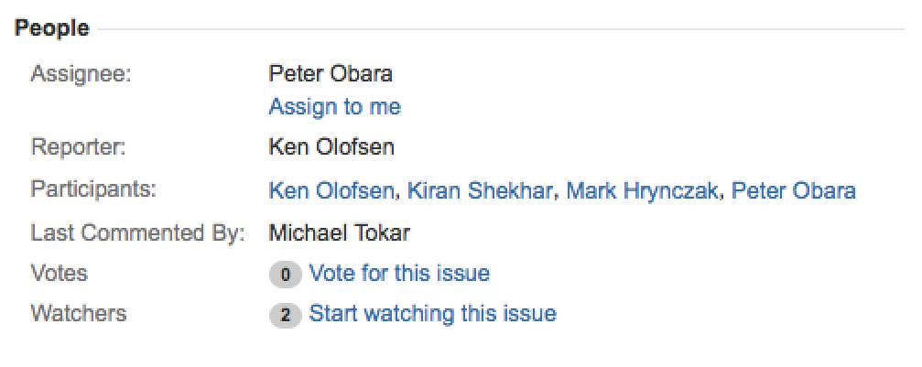The height and width of the screenshot is (367, 922).
Task: Click the Last Commented By label
Action: tap(137, 232)
